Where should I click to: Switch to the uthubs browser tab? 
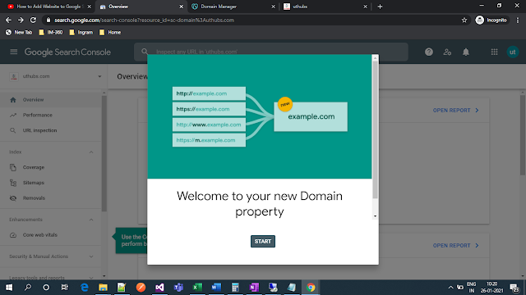click(x=325, y=7)
